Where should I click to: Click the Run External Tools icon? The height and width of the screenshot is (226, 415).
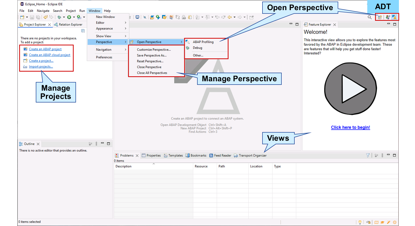point(79,17)
